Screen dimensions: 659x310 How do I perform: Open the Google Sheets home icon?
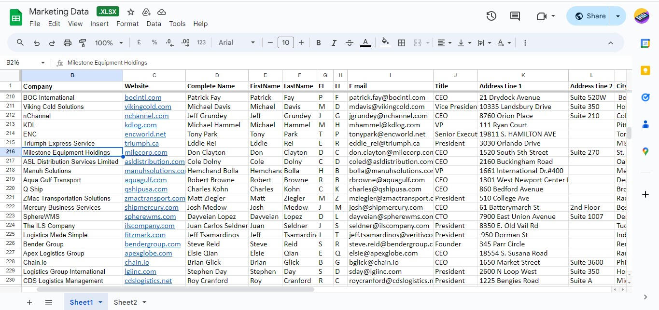click(16, 17)
